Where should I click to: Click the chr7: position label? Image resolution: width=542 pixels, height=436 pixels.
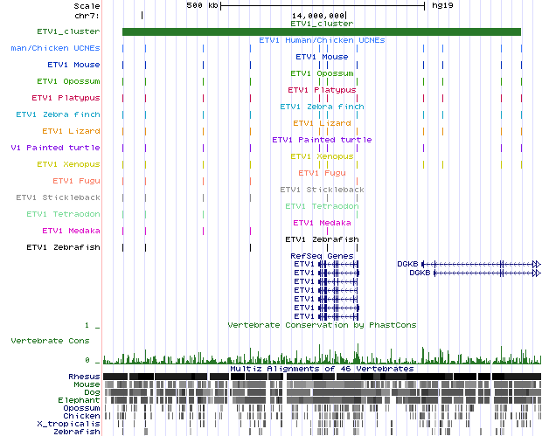pyautogui.click(x=85, y=15)
